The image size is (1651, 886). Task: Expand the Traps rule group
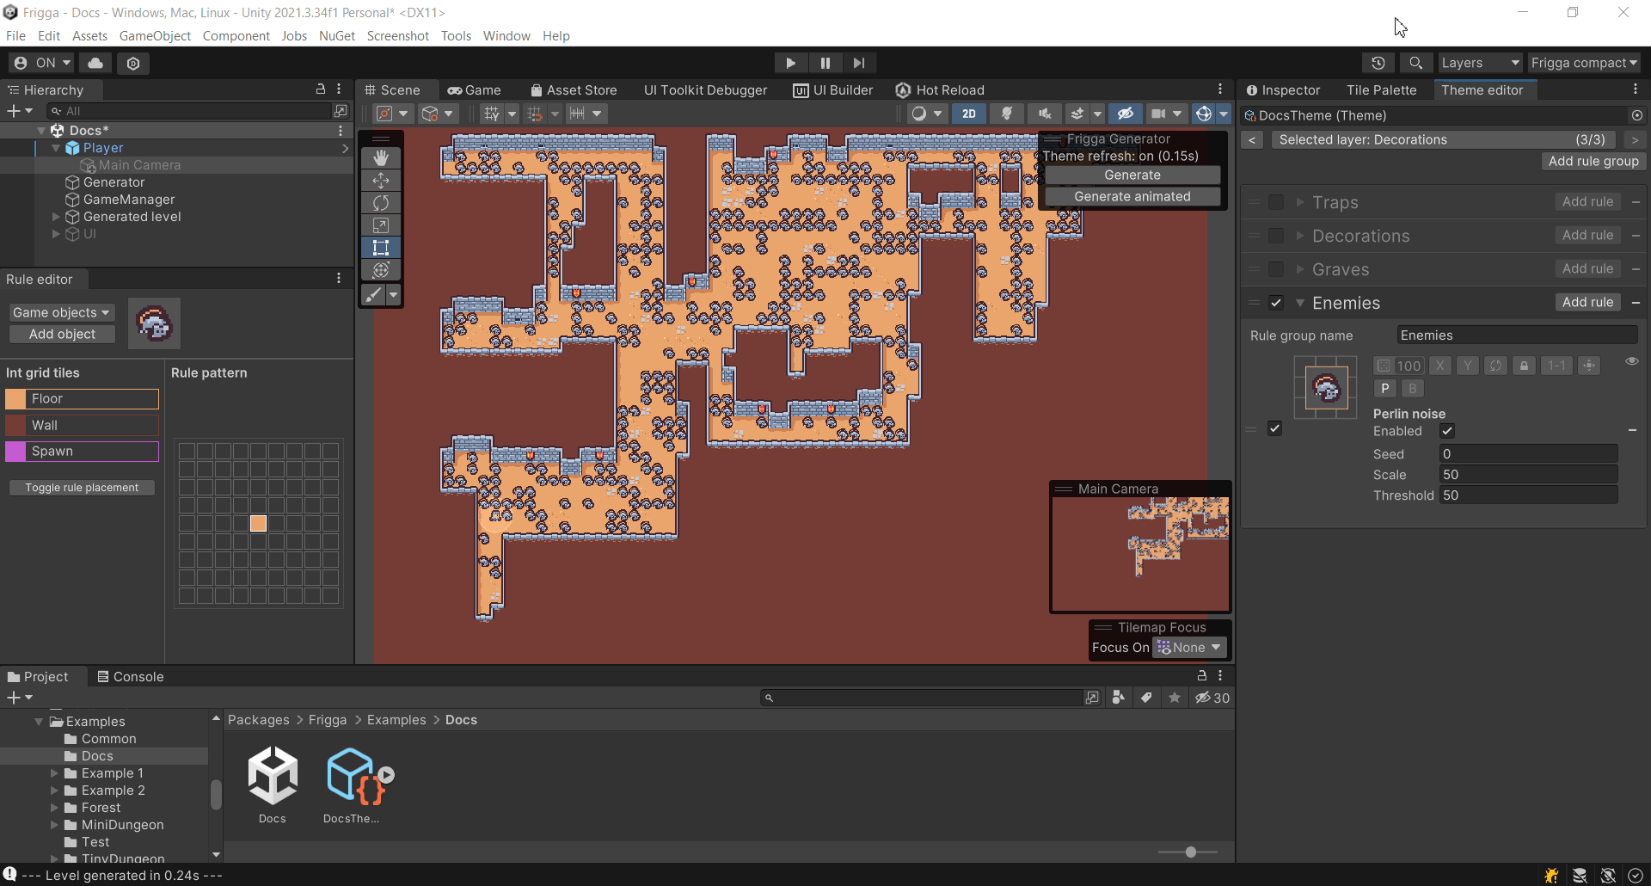[1300, 202]
